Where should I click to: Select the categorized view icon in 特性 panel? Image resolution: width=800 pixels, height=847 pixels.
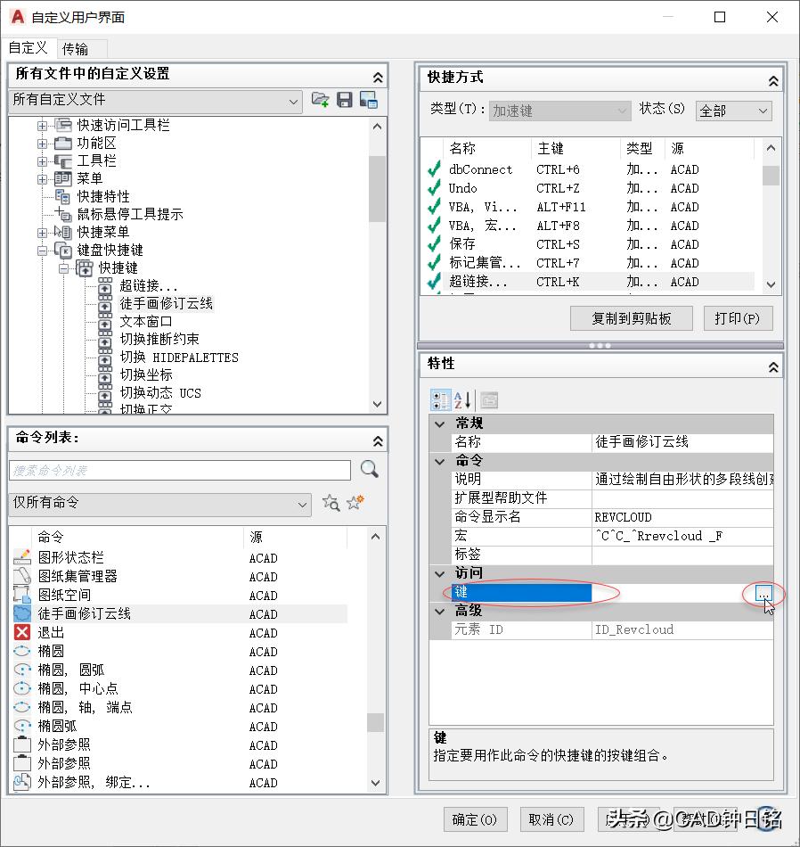coord(441,399)
